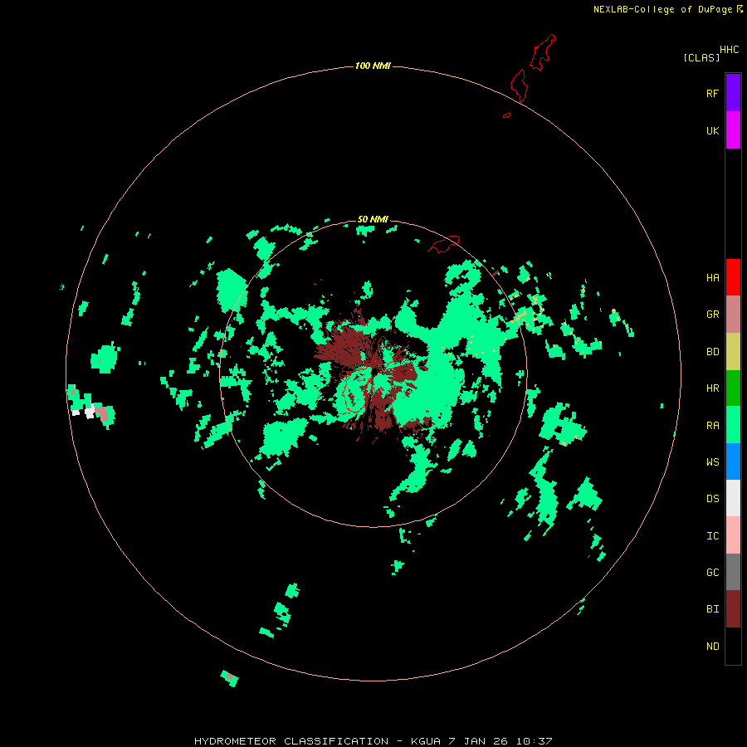Click the RF purple legend swatch
The image size is (747, 747).
(733, 93)
